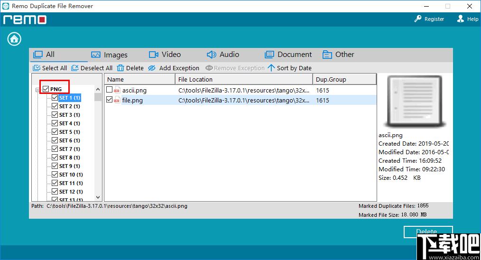
Task: Uncheck the SET 3 (1) checkbox
Action: 55,114
